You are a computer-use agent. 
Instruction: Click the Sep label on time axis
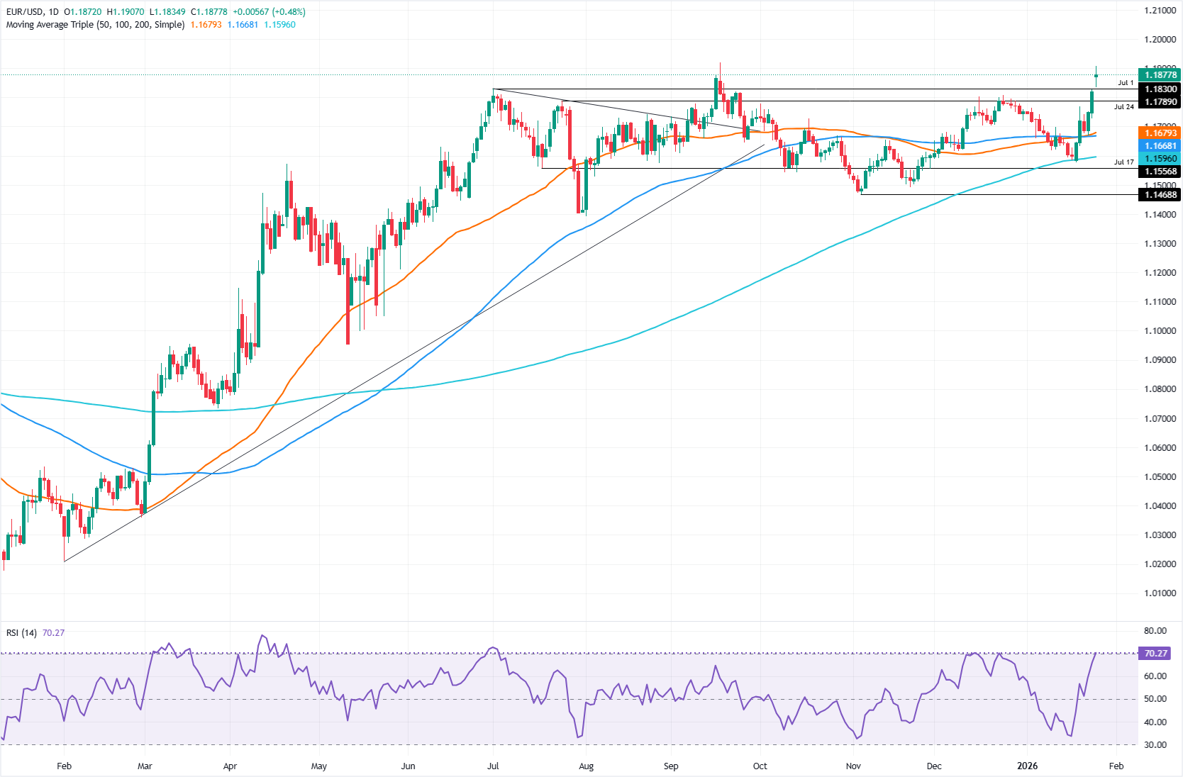(x=671, y=766)
